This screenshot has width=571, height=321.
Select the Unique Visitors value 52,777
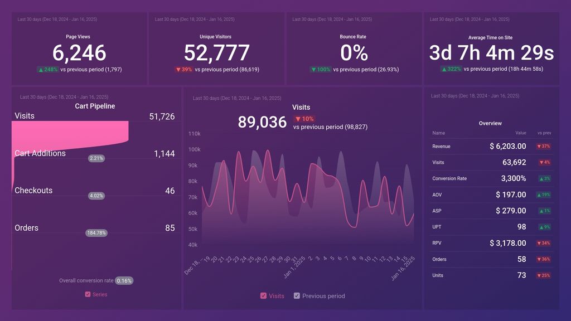tap(217, 53)
